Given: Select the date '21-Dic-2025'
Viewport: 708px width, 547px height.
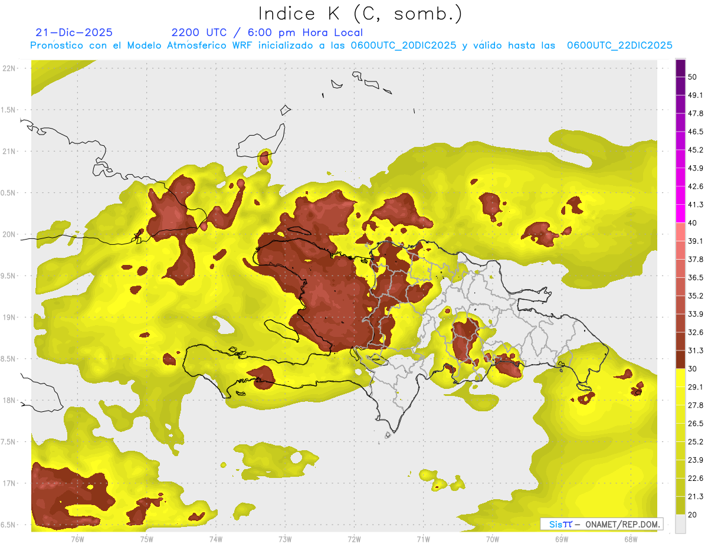Looking at the screenshot, I should [74, 32].
